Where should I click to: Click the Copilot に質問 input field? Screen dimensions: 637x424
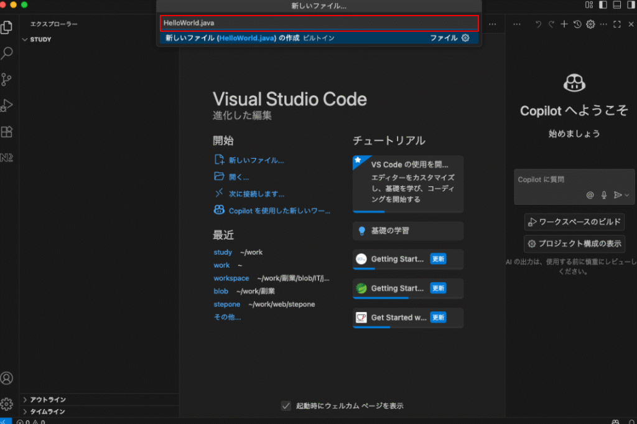coord(574,180)
